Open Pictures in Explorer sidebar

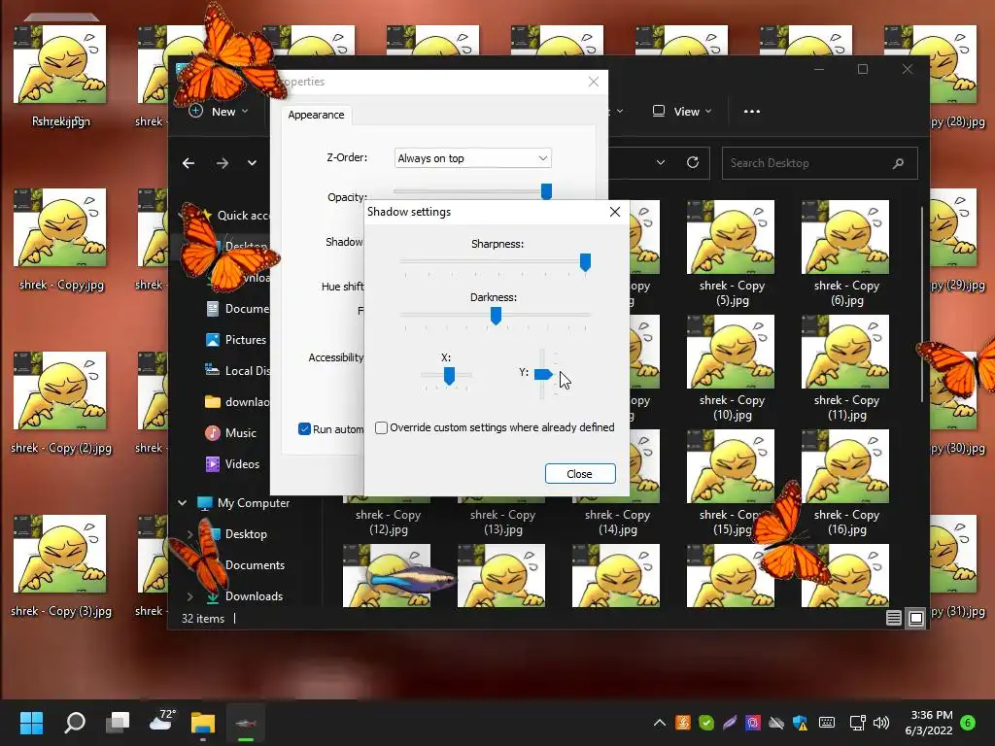tap(236, 340)
